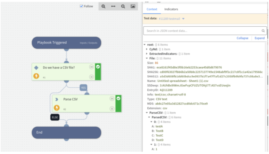Switch to the Indicators tab
This screenshot has width=269, height=154.
171,9
